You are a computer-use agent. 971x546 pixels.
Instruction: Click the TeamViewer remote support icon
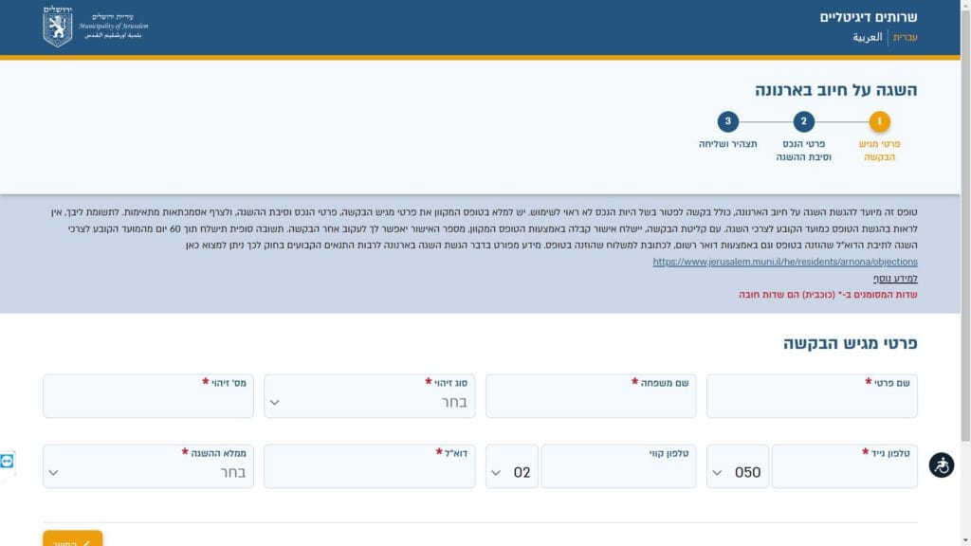[x=8, y=462]
